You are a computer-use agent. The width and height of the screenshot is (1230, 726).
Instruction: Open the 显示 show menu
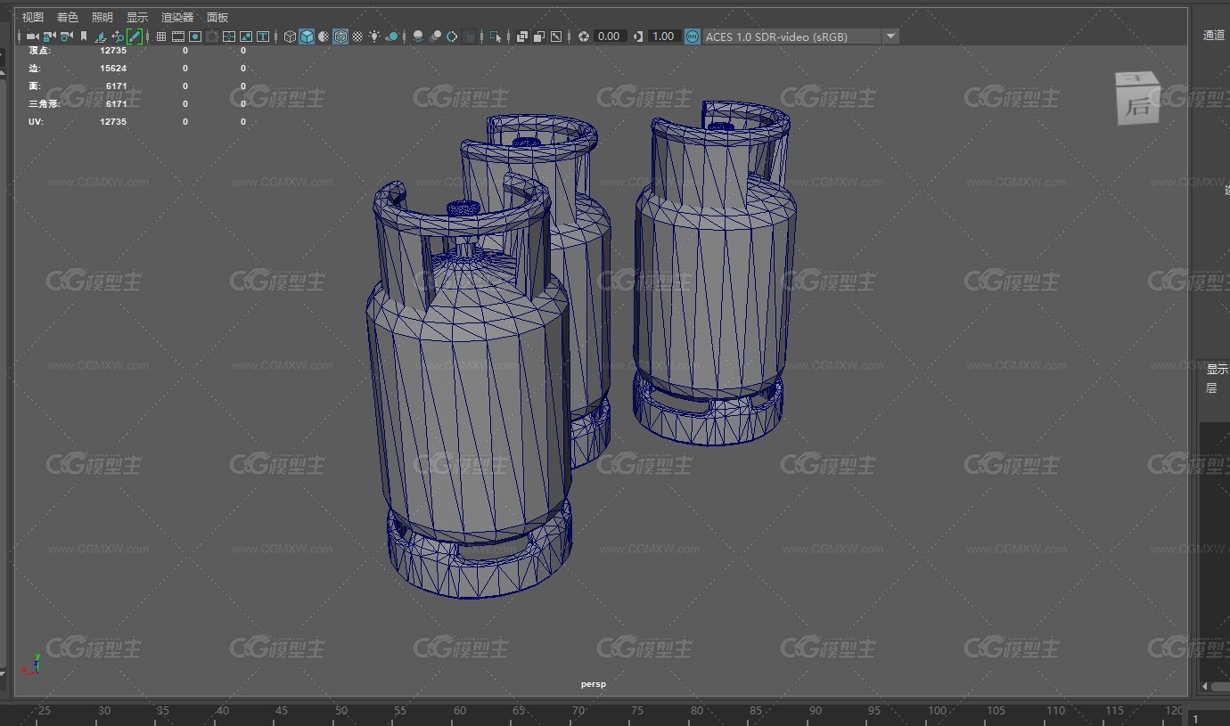coord(137,17)
